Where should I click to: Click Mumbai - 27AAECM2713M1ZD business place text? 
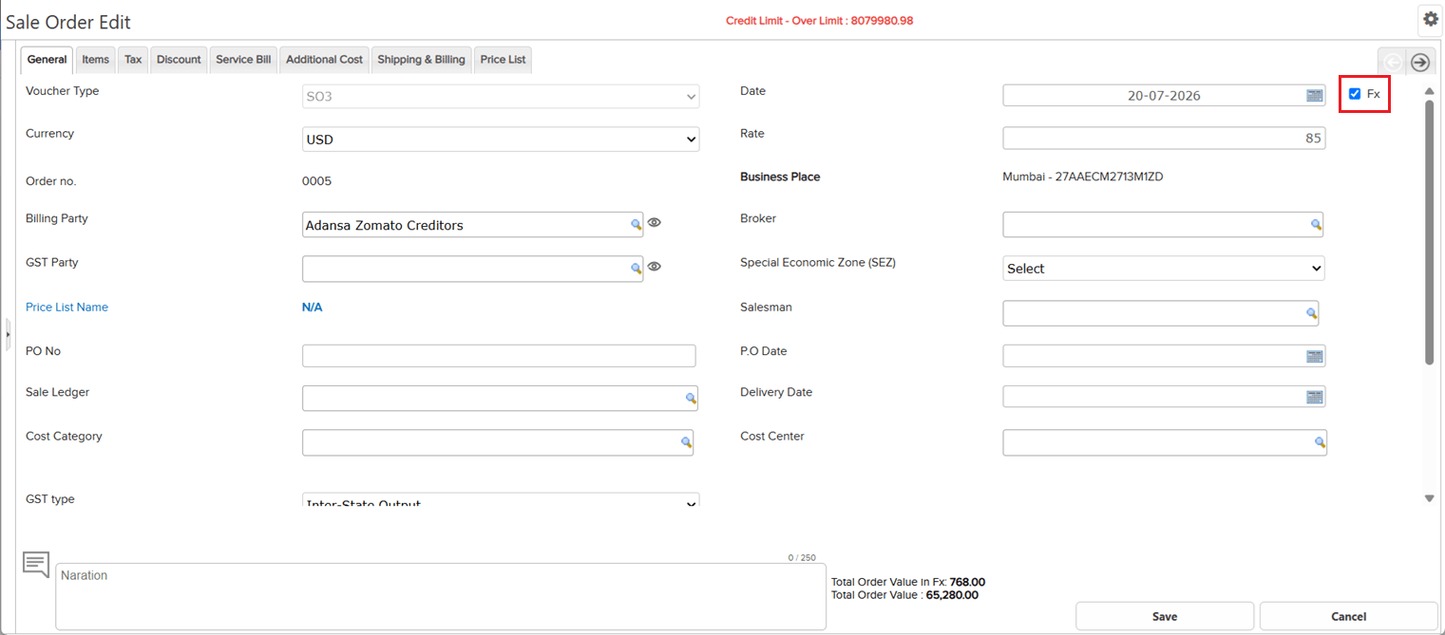pyautogui.click(x=1083, y=177)
